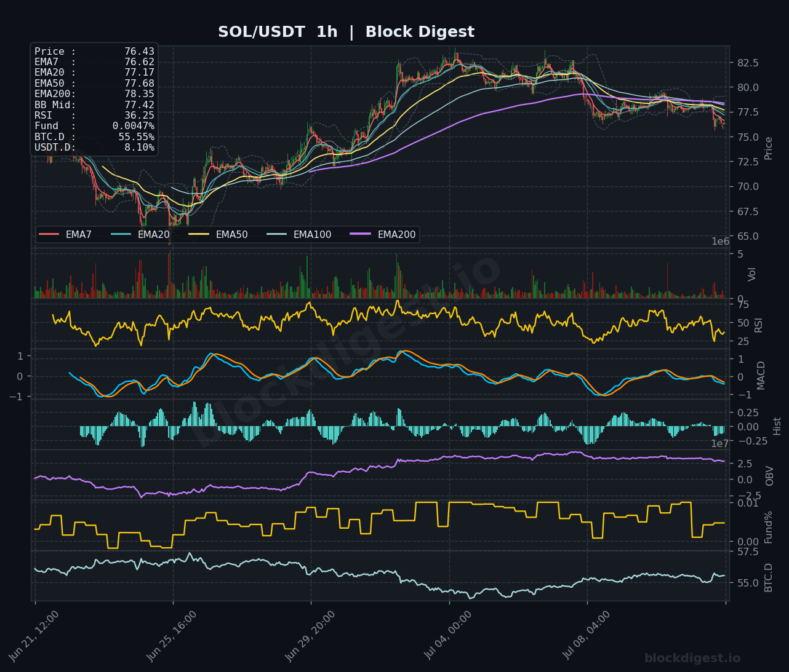Screen dimensions: 789x672
Task: Click the Hist axis label
Action: pyautogui.click(x=777, y=425)
